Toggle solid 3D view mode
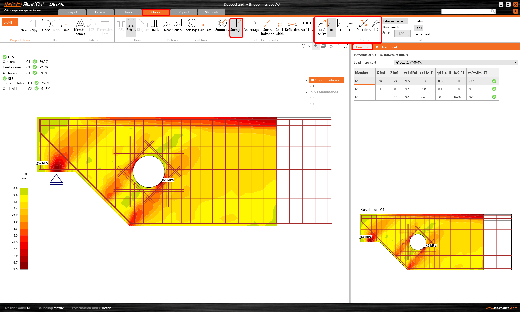This screenshot has height=312, width=520. (323, 46)
